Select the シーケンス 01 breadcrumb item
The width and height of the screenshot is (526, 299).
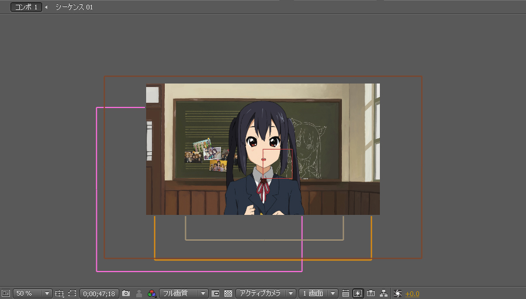click(74, 7)
